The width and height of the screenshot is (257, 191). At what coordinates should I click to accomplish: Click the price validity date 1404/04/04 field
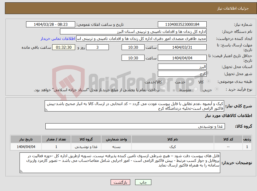coord(182,58)
